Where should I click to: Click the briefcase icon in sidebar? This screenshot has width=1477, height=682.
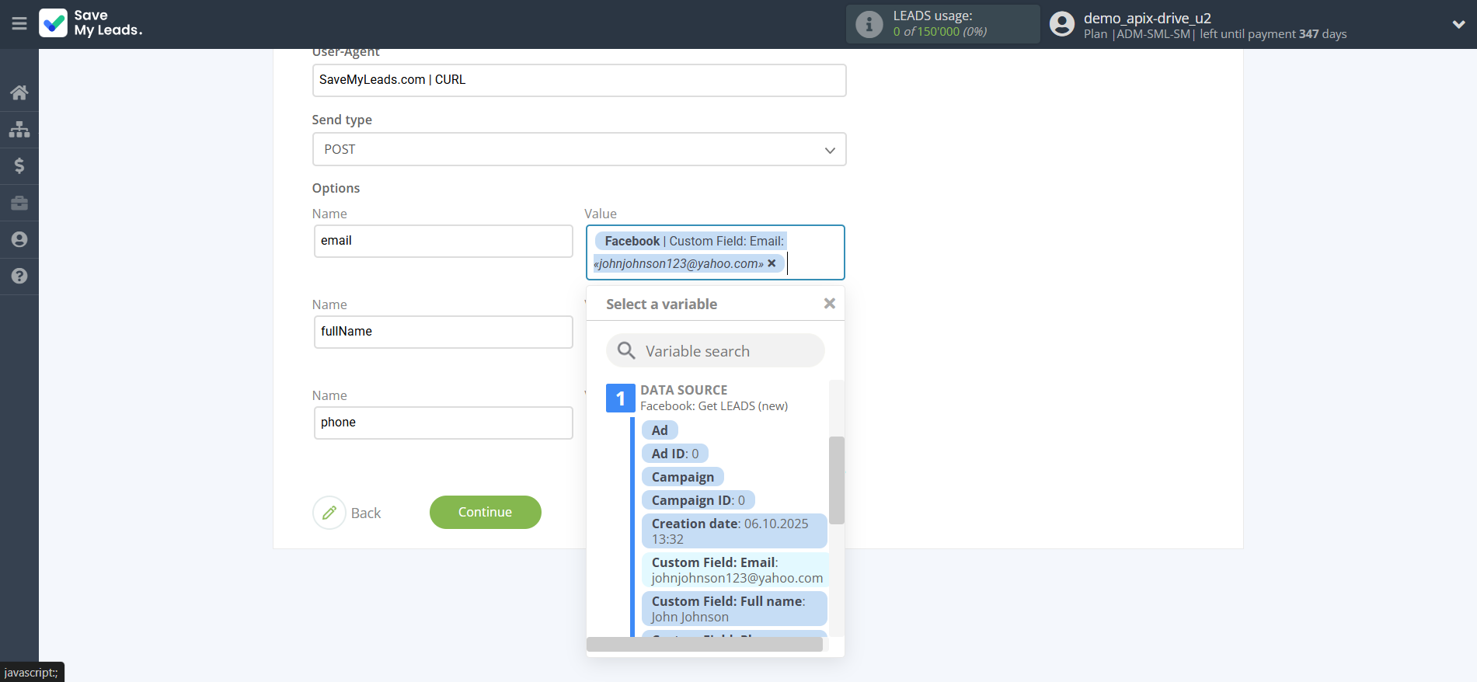(19, 203)
